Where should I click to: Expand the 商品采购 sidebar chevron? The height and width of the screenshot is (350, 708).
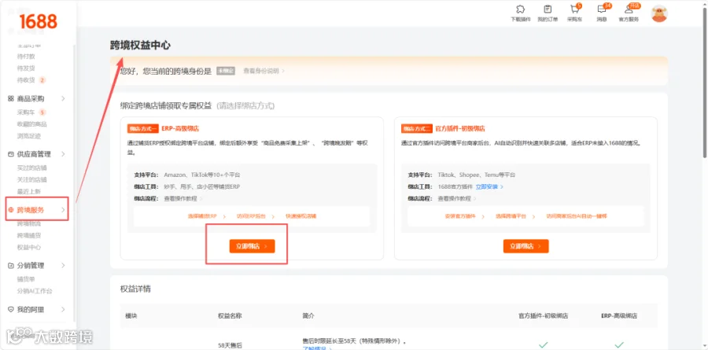coord(63,98)
